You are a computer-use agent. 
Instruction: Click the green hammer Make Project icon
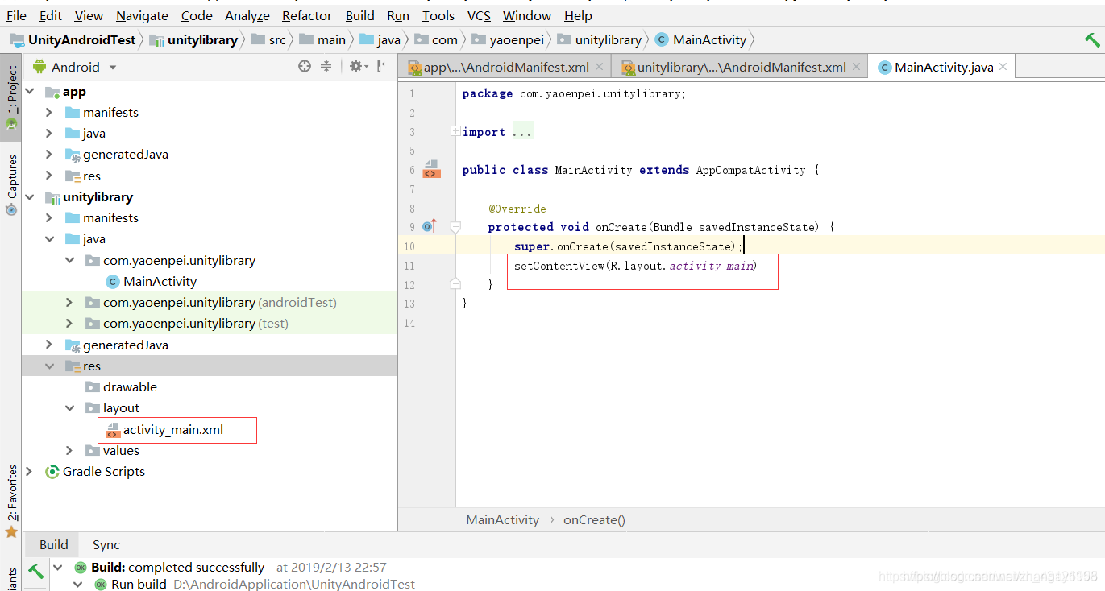[1092, 40]
